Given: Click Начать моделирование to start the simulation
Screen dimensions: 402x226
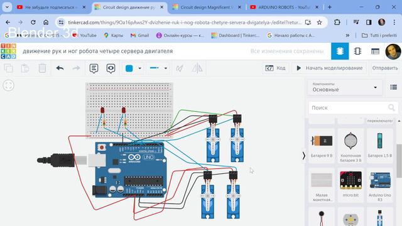Looking at the screenshot, I should tap(329, 68).
